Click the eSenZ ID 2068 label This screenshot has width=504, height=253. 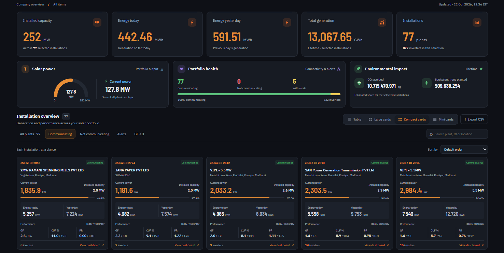[30, 163]
